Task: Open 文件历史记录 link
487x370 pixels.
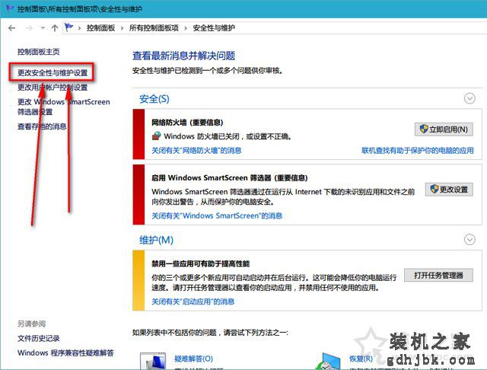Action: tap(39, 338)
